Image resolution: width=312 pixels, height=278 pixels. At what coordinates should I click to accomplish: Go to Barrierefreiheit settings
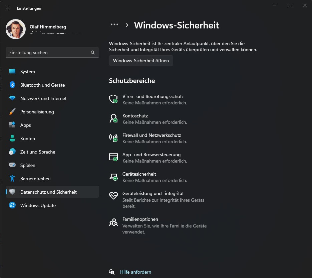click(x=52, y=179)
